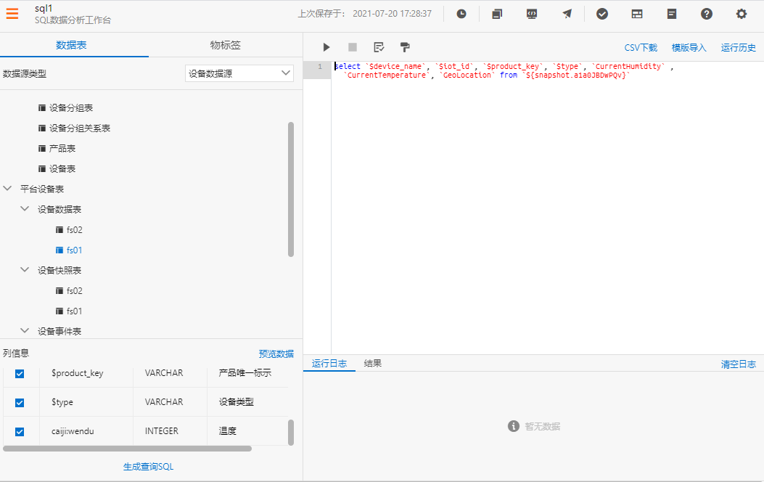
Task: Collapse the 设备快照表 tree node
Action: 25,270
